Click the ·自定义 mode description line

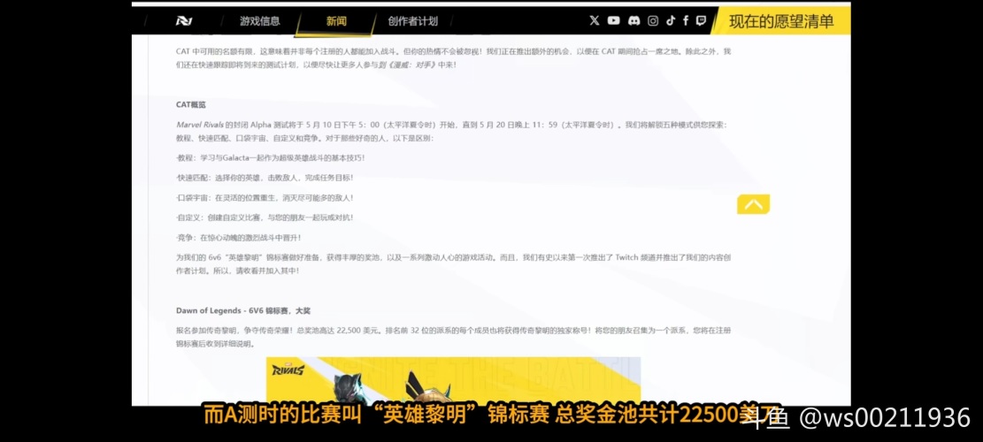tap(265, 217)
